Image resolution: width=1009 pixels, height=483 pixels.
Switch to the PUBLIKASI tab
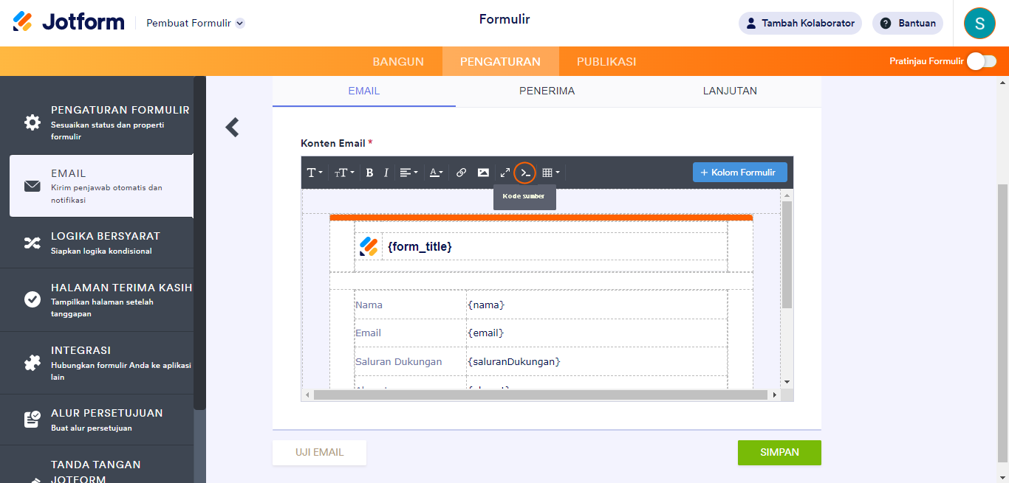point(606,62)
